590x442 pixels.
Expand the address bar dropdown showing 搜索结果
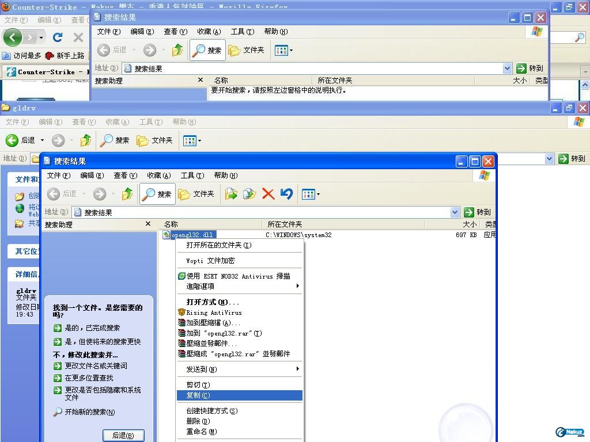455,212
